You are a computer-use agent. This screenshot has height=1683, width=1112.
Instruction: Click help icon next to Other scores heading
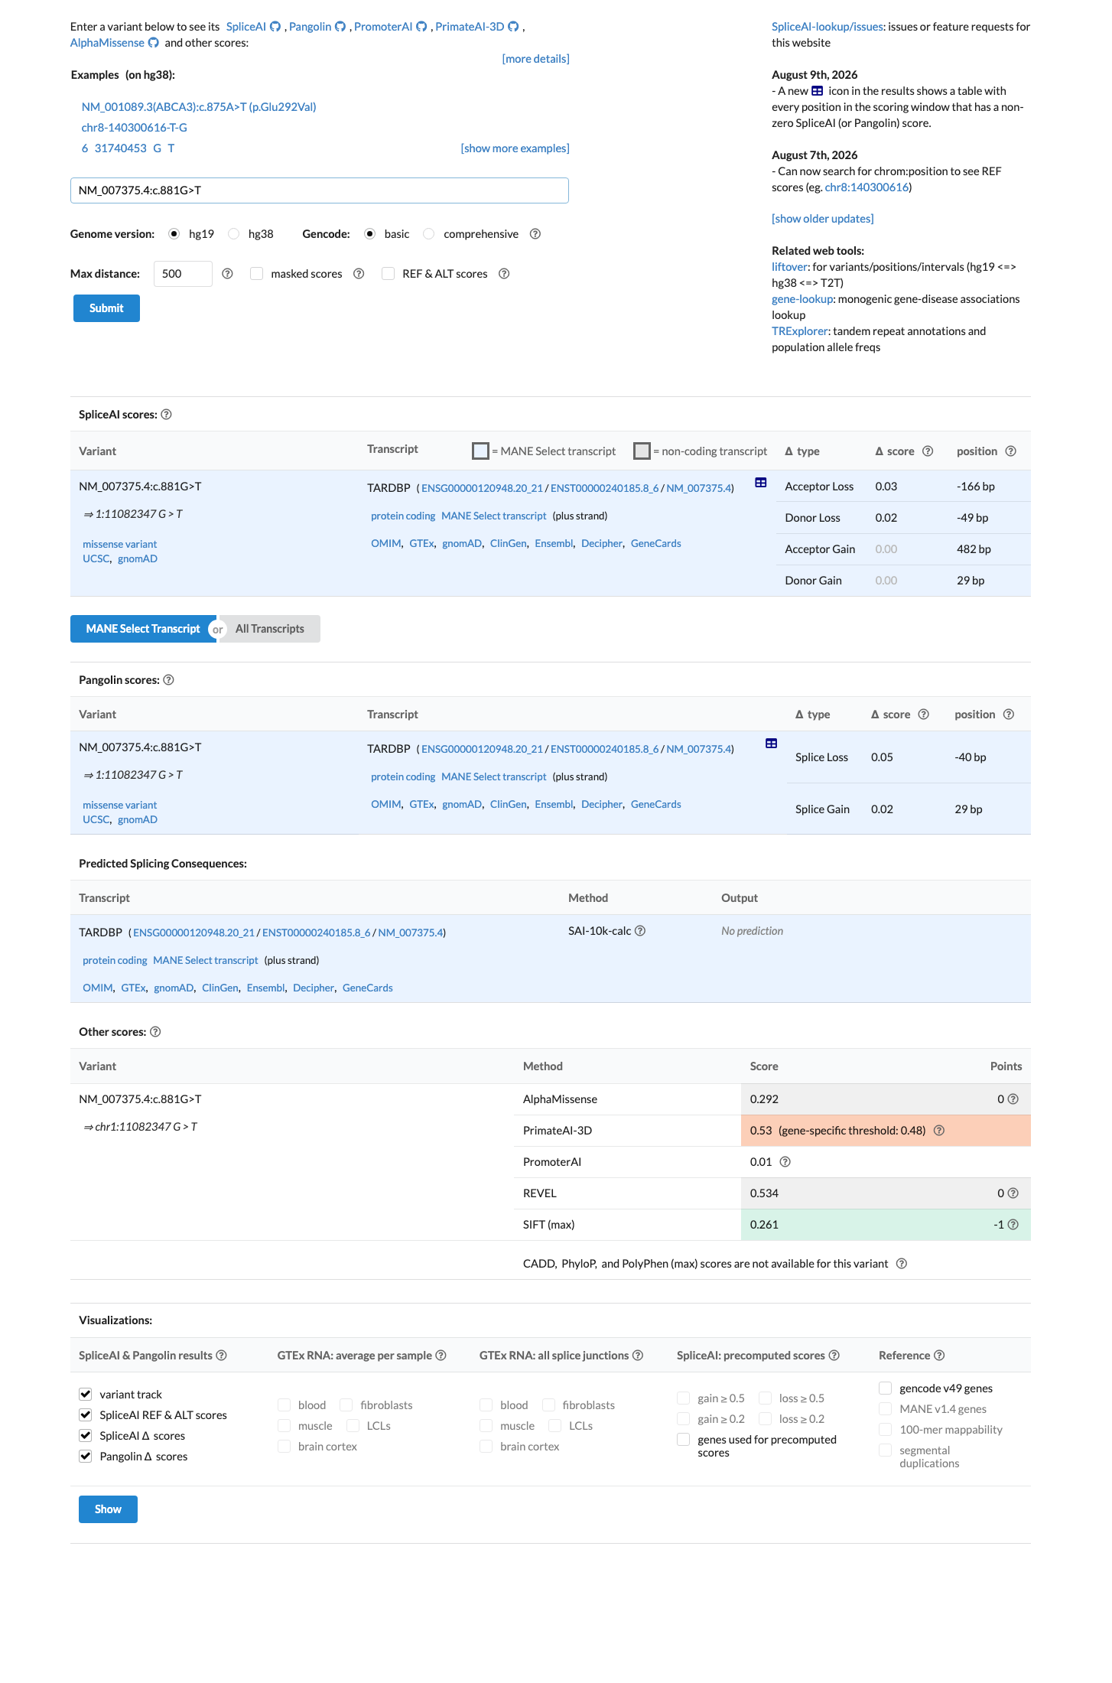click(x=155, y=1032)
